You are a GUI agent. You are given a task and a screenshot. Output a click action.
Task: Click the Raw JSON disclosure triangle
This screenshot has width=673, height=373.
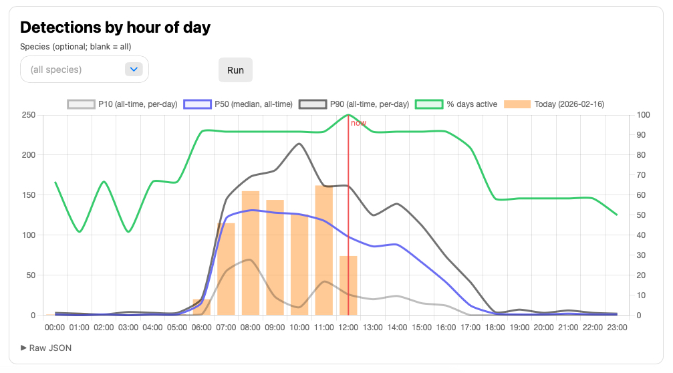(x=24, y=348)
